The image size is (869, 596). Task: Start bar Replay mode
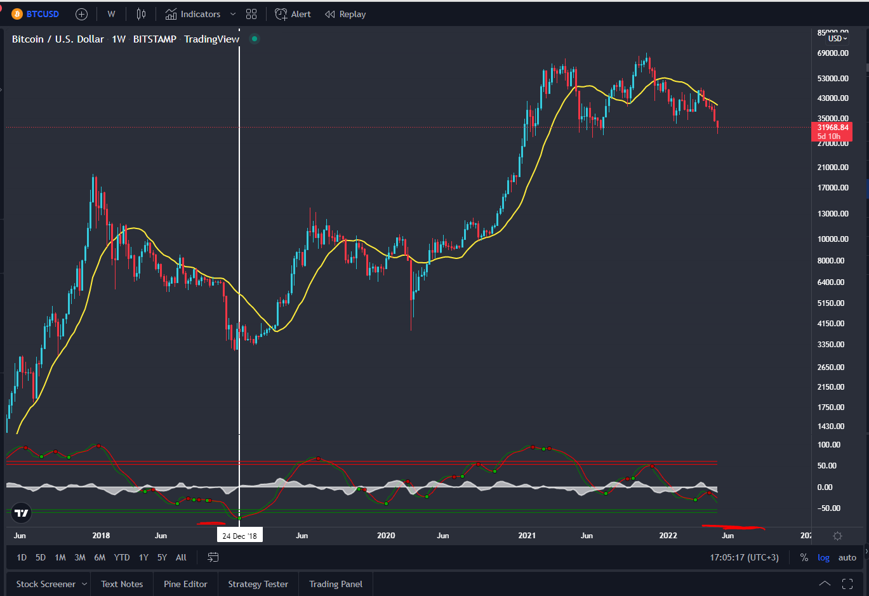click(x=345, y=14)
